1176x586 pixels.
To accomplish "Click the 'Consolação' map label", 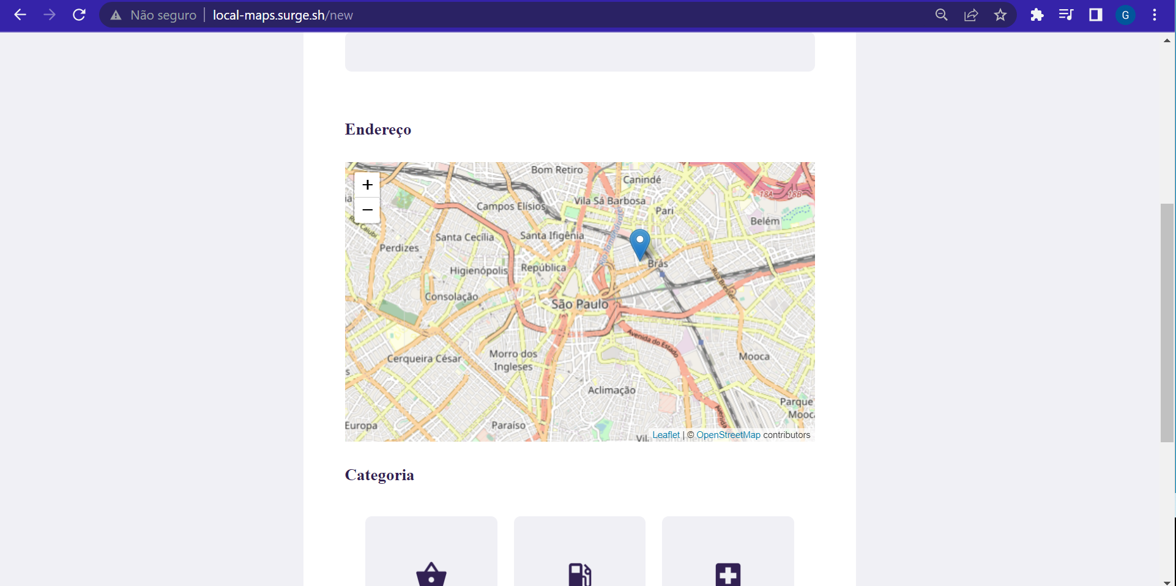I will [452, 297].
